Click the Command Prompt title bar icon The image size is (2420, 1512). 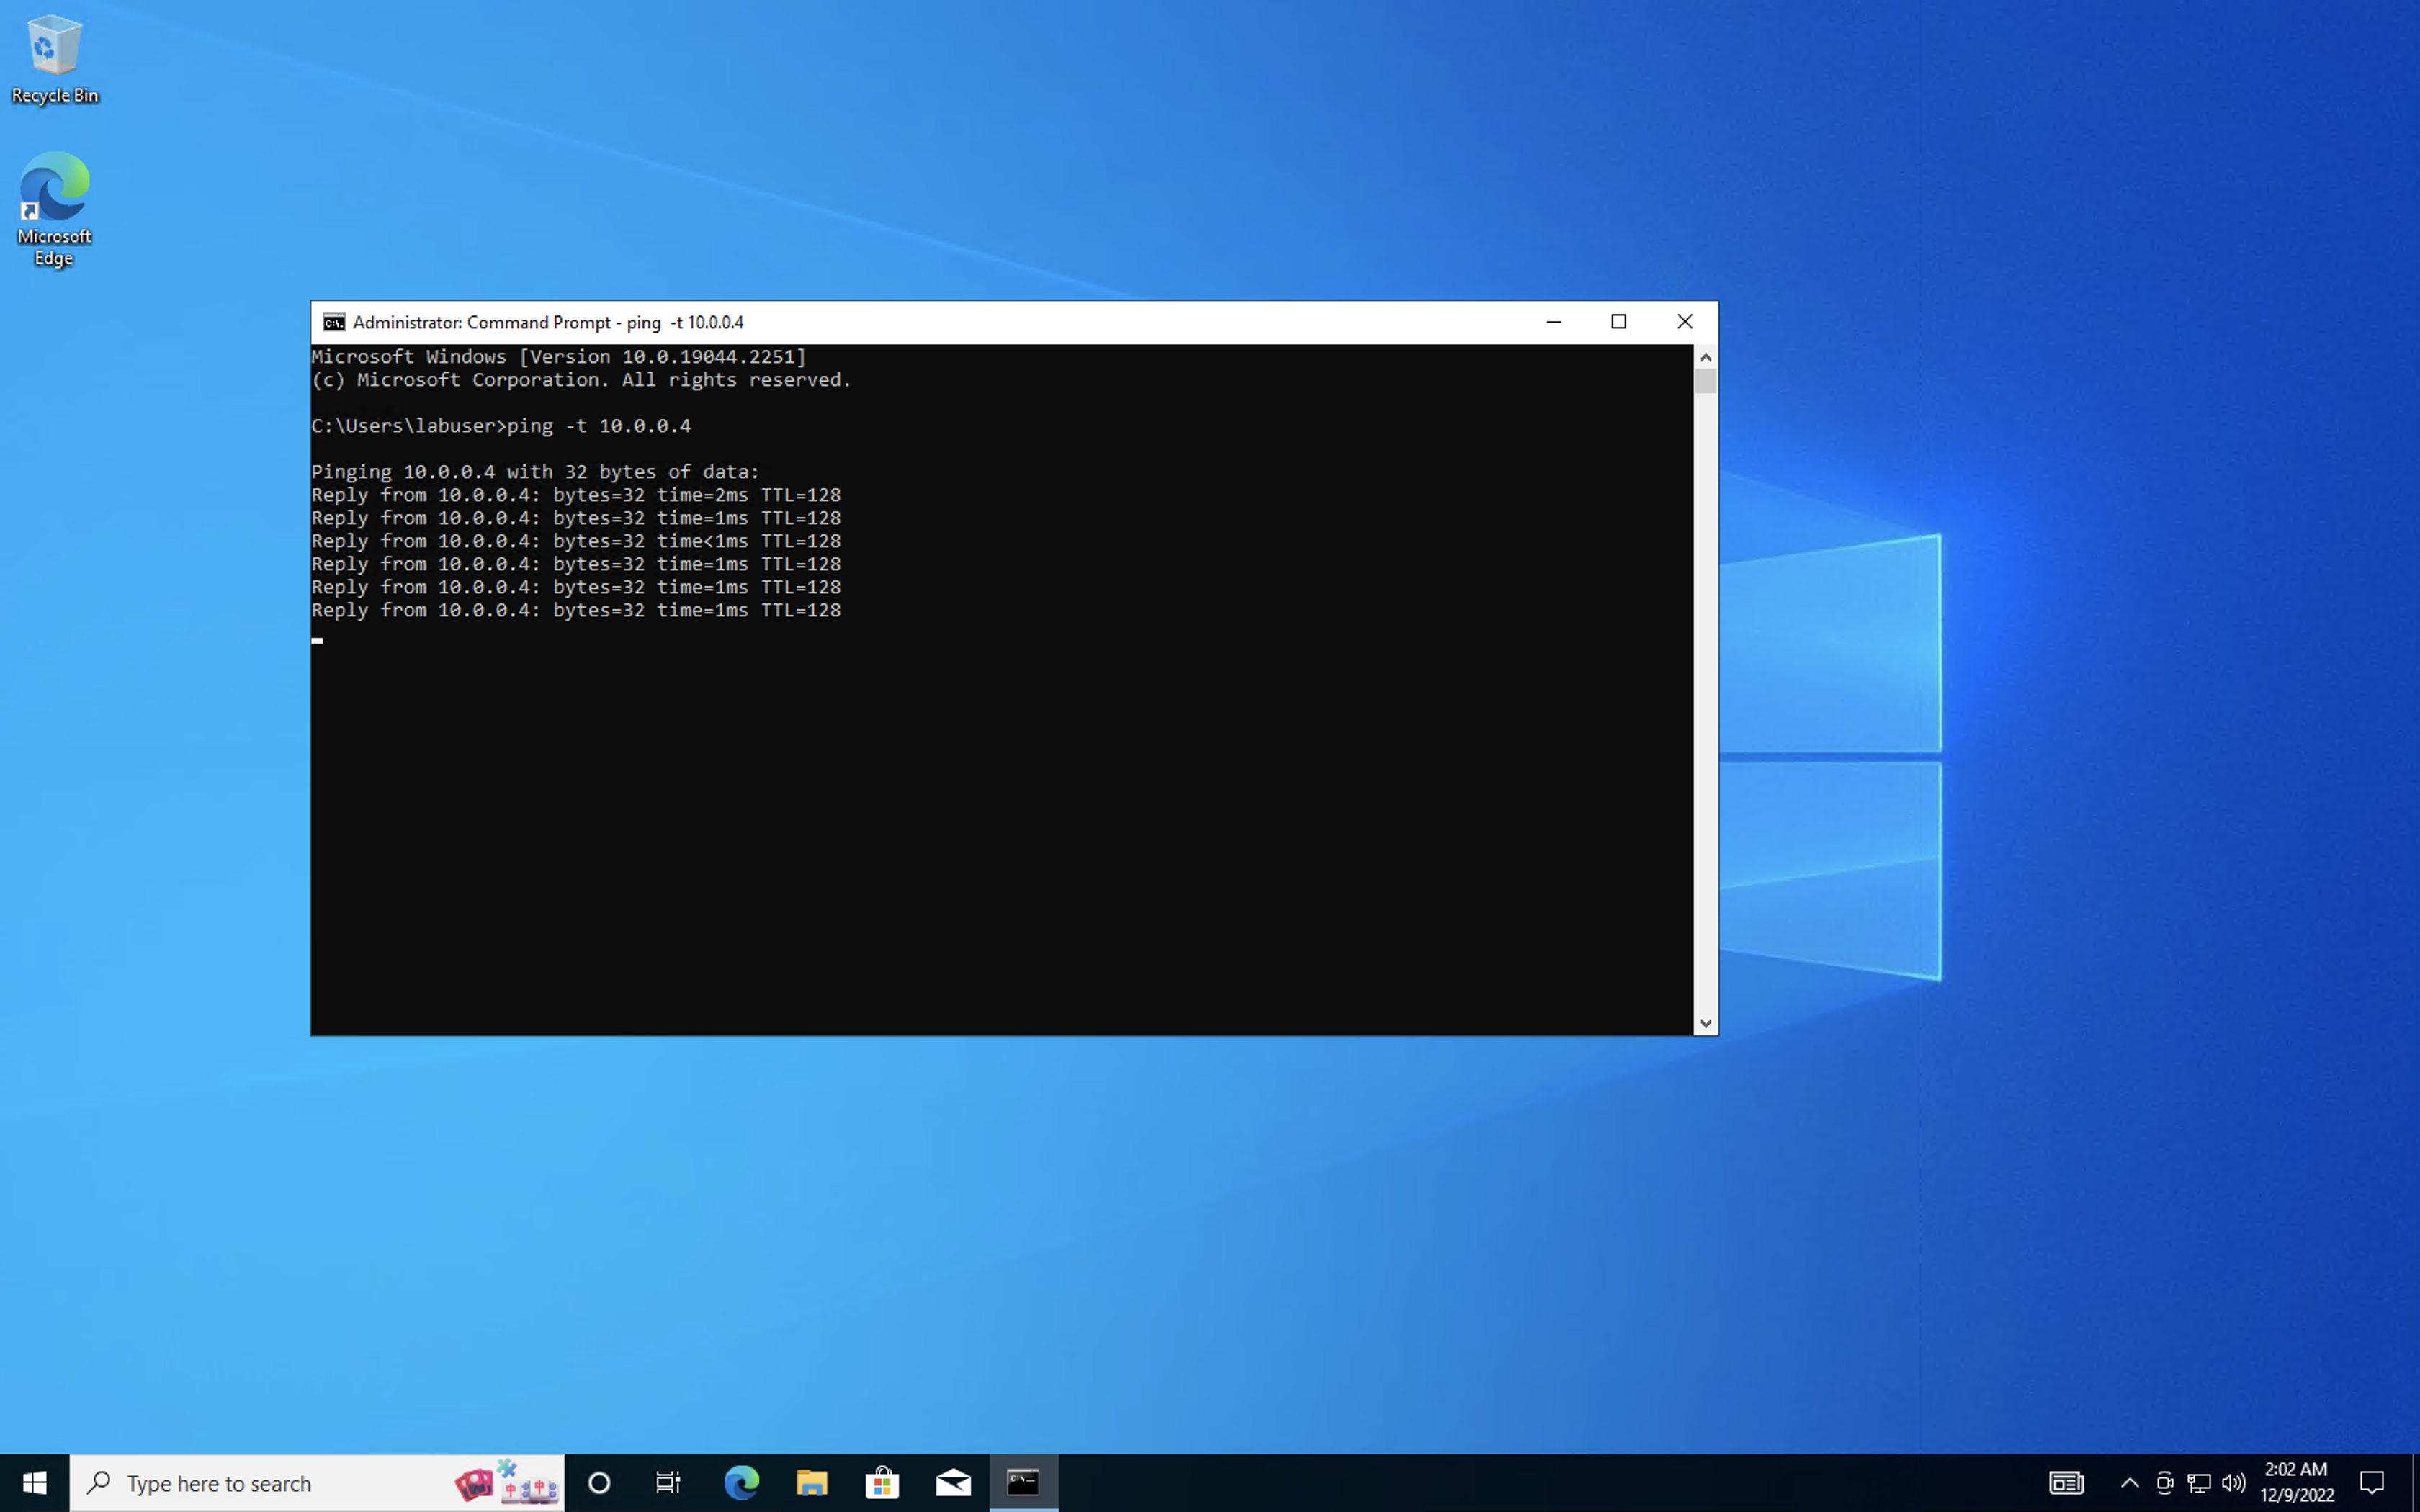pos(334,322)
